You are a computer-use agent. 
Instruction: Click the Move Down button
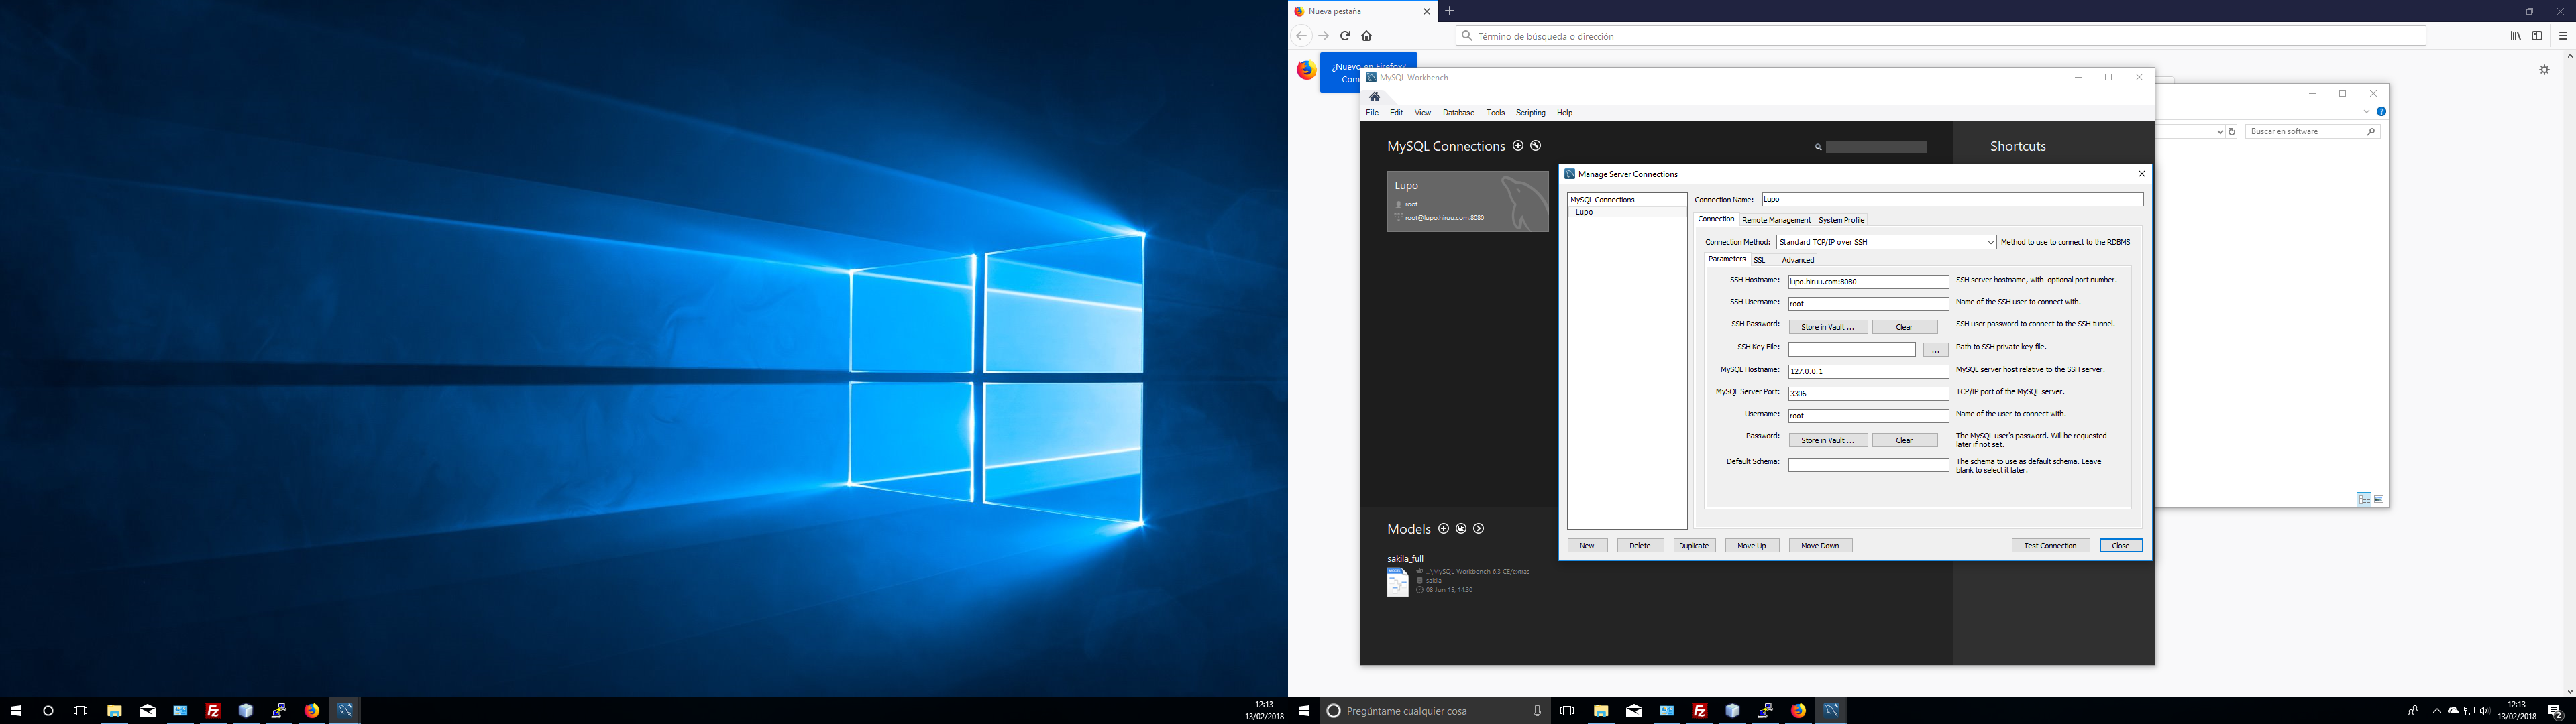(1820, 546)
